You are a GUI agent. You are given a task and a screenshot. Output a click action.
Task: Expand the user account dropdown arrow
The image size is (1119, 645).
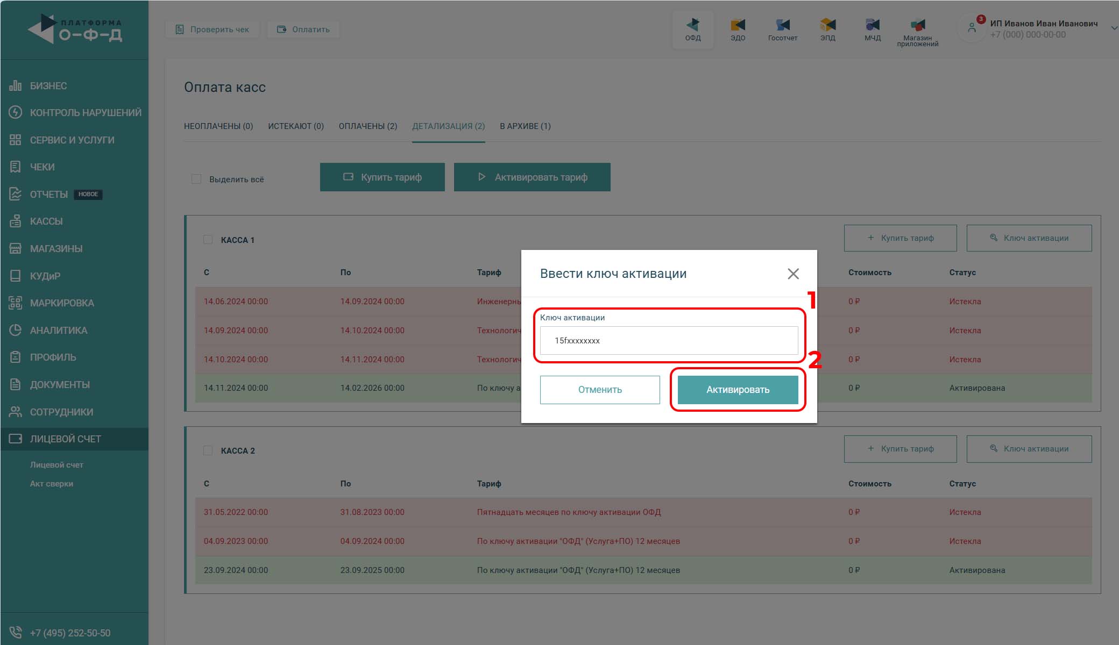pyautogui.click(x=1114, y=28)
